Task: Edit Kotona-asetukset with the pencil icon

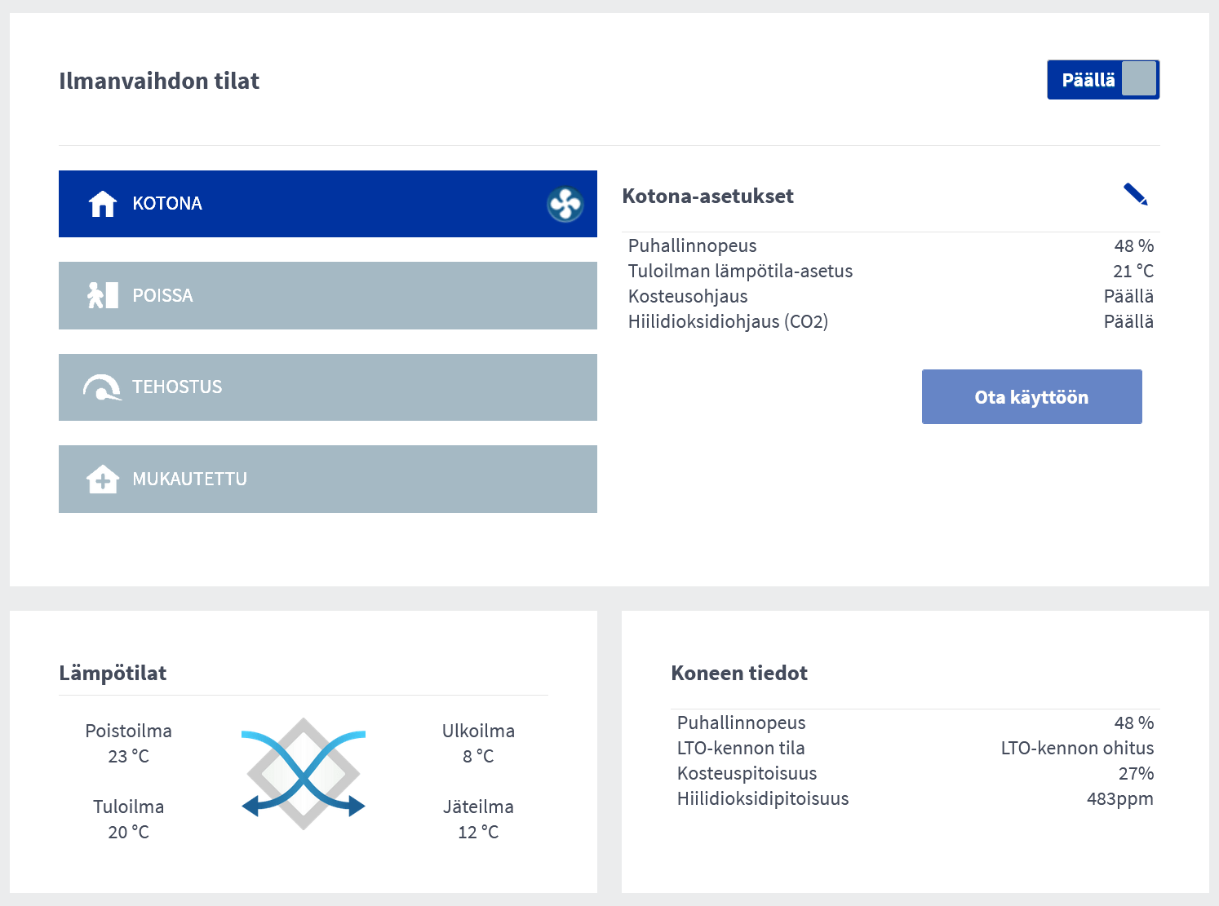Action: [x=1135, y=195]
